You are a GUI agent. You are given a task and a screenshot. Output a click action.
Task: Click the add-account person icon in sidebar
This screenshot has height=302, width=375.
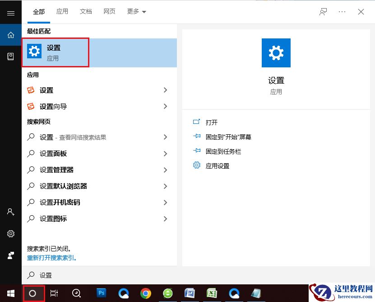point(10,212)
